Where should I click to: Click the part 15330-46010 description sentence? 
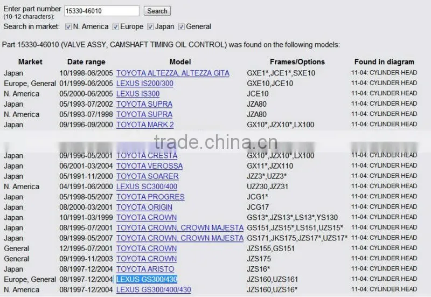click(171, 45)
